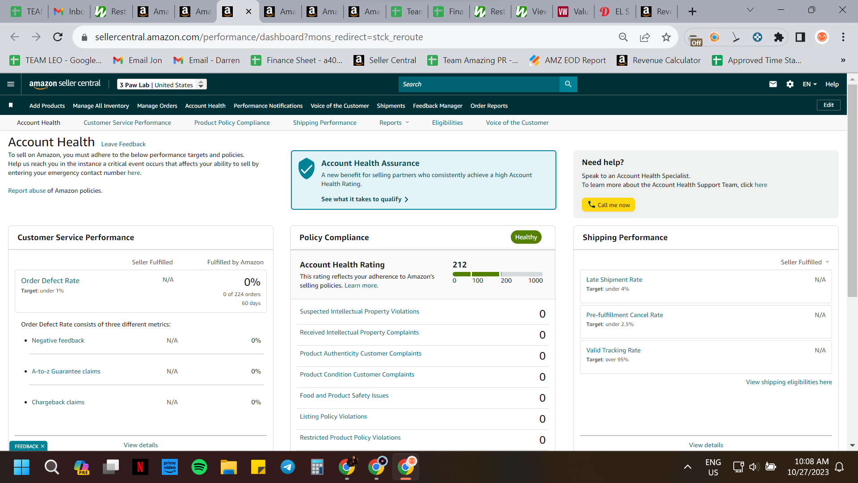
Task: Click the search magnifier button in Seller Central
Action: (568, 84)
